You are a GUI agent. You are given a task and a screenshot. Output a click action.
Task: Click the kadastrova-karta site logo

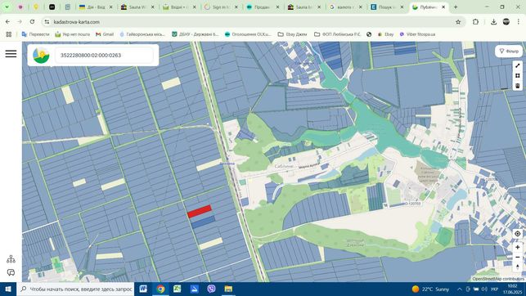pyautogui.click(x=41, y=56)
